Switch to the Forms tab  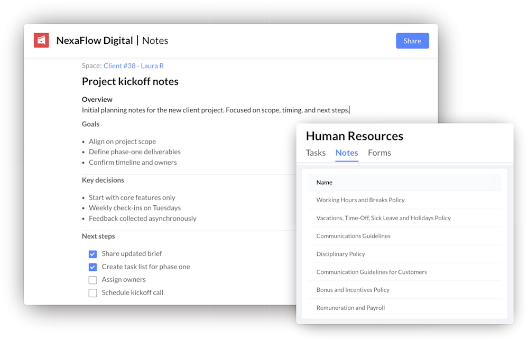(379, 153)
